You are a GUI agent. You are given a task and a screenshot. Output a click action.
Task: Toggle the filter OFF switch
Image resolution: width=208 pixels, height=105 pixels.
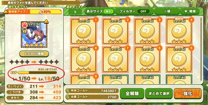point(143,11)
